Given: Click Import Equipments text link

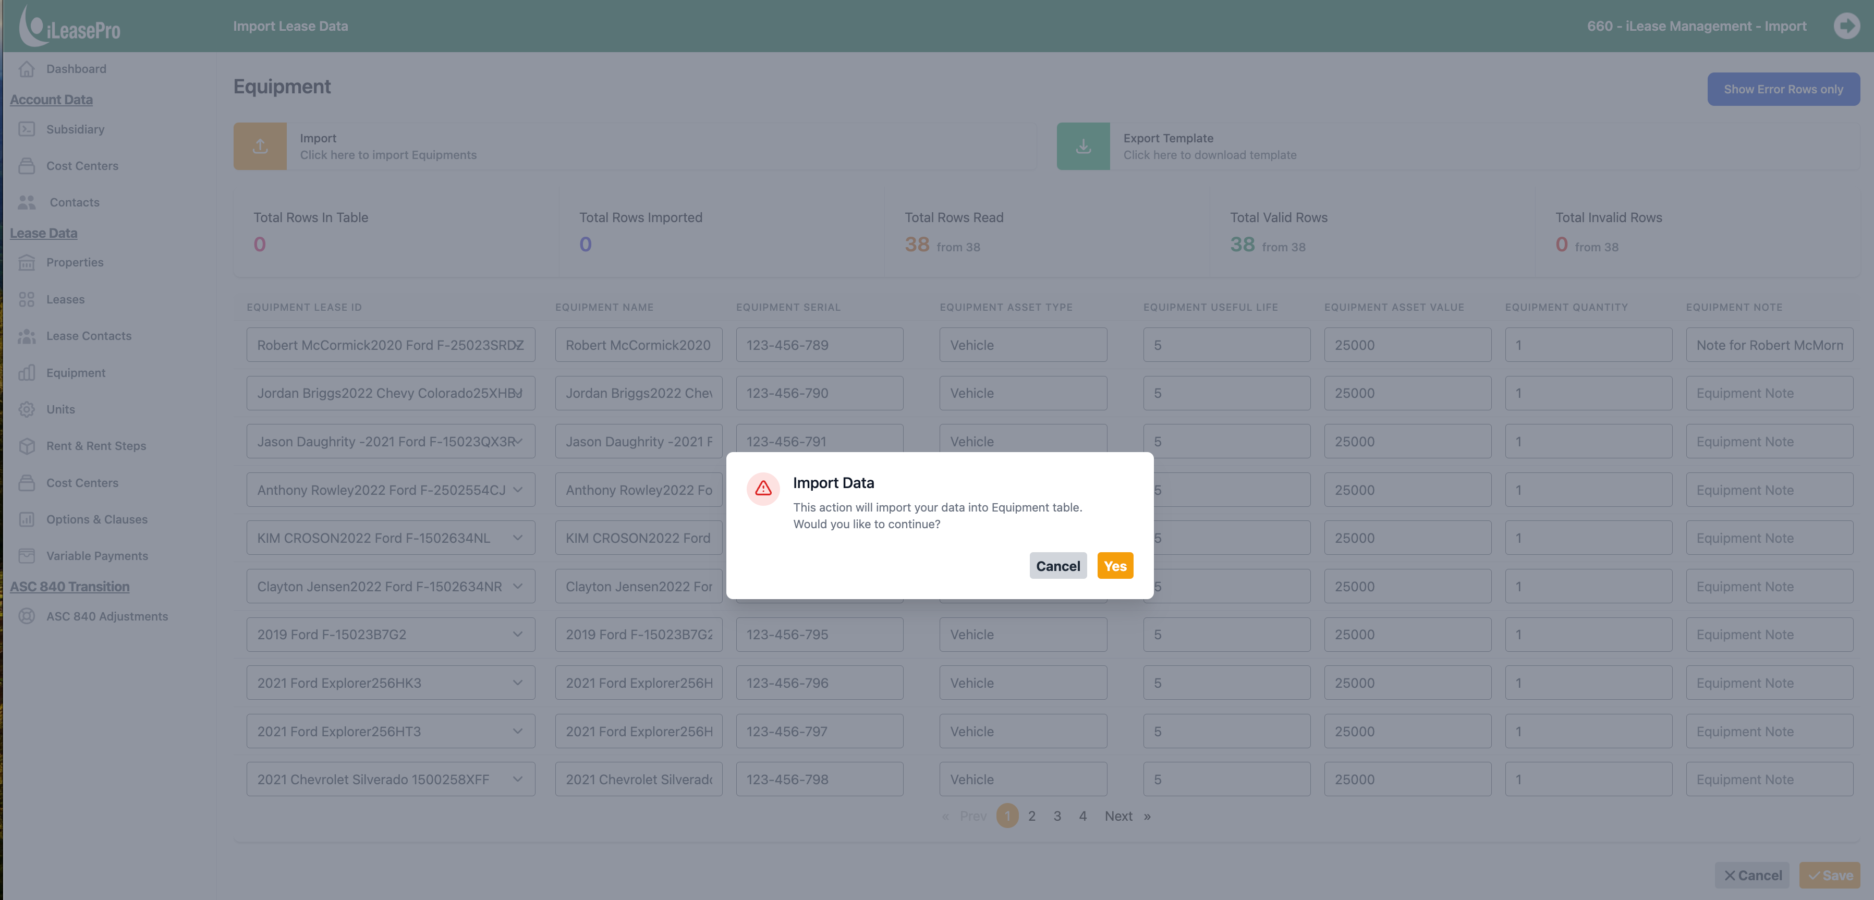Looking at the screenshot, I should [x=388, y=155].
